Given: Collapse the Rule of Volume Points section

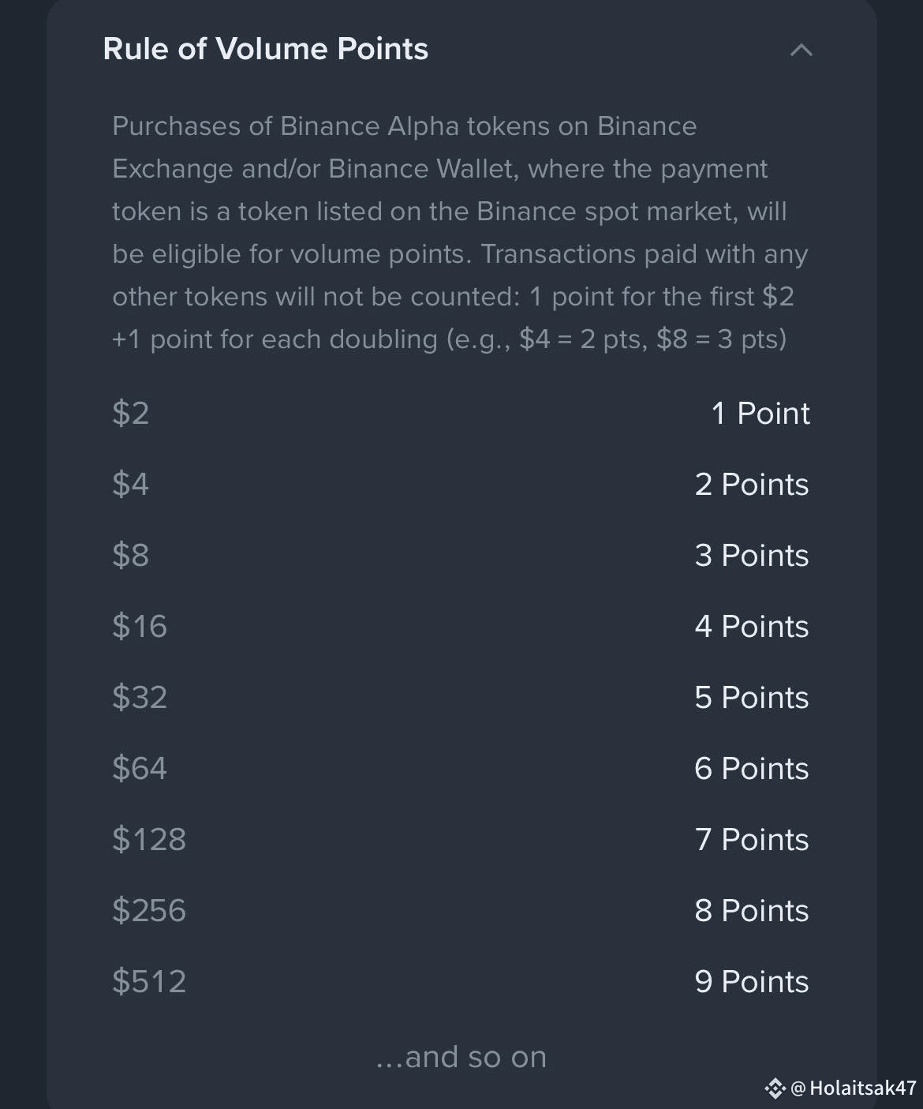Looking at the screenshot, I should point(801,50).
